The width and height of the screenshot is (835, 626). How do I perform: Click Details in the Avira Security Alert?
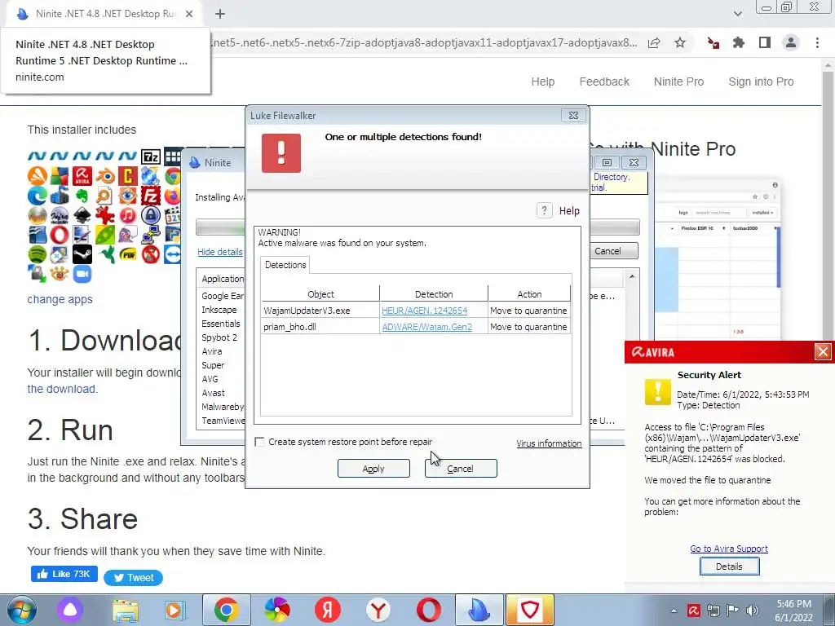coord(729,566)
